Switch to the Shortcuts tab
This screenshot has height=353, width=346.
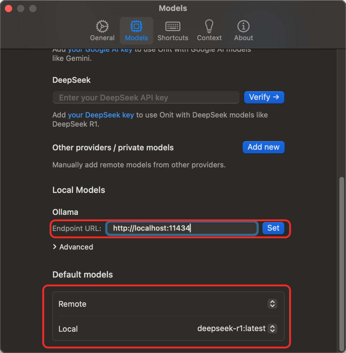pos(173,30)
